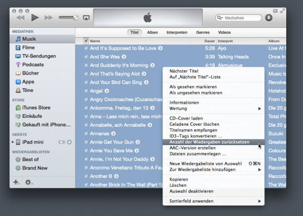Expand Wertung submenu
This screenshot has height=216, width=303.
coord(213,109)
